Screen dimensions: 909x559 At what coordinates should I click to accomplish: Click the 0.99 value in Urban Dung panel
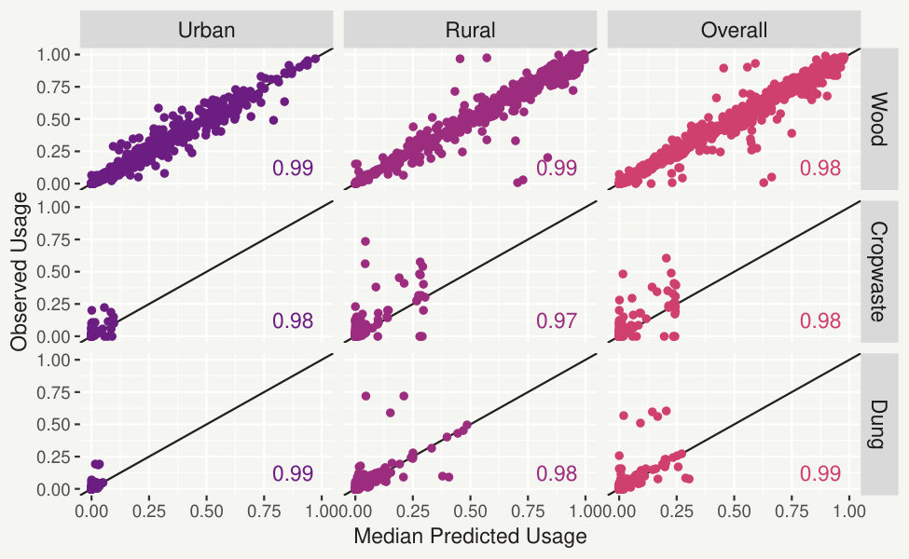click(293, 473)
